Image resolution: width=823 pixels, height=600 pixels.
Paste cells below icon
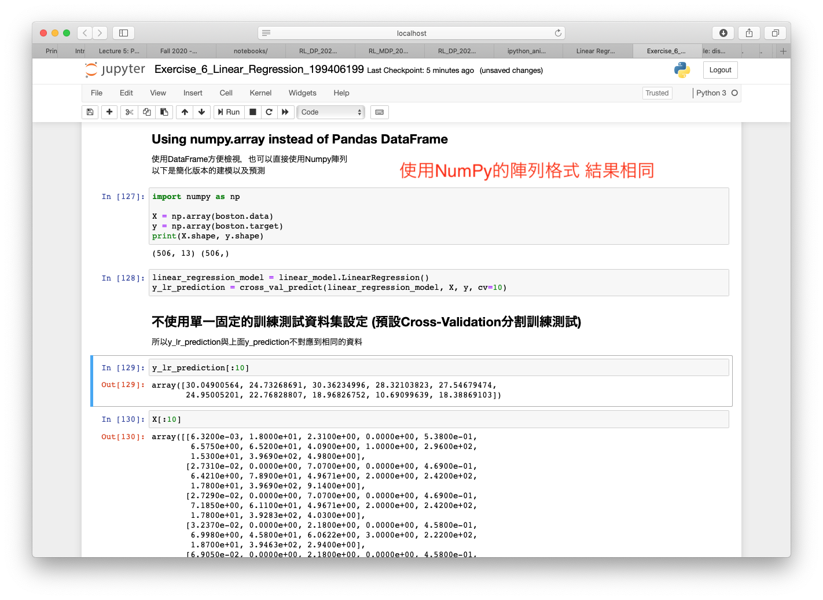tap(164, 112)
